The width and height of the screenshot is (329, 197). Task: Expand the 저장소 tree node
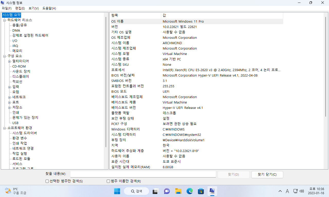coord(10,107)
